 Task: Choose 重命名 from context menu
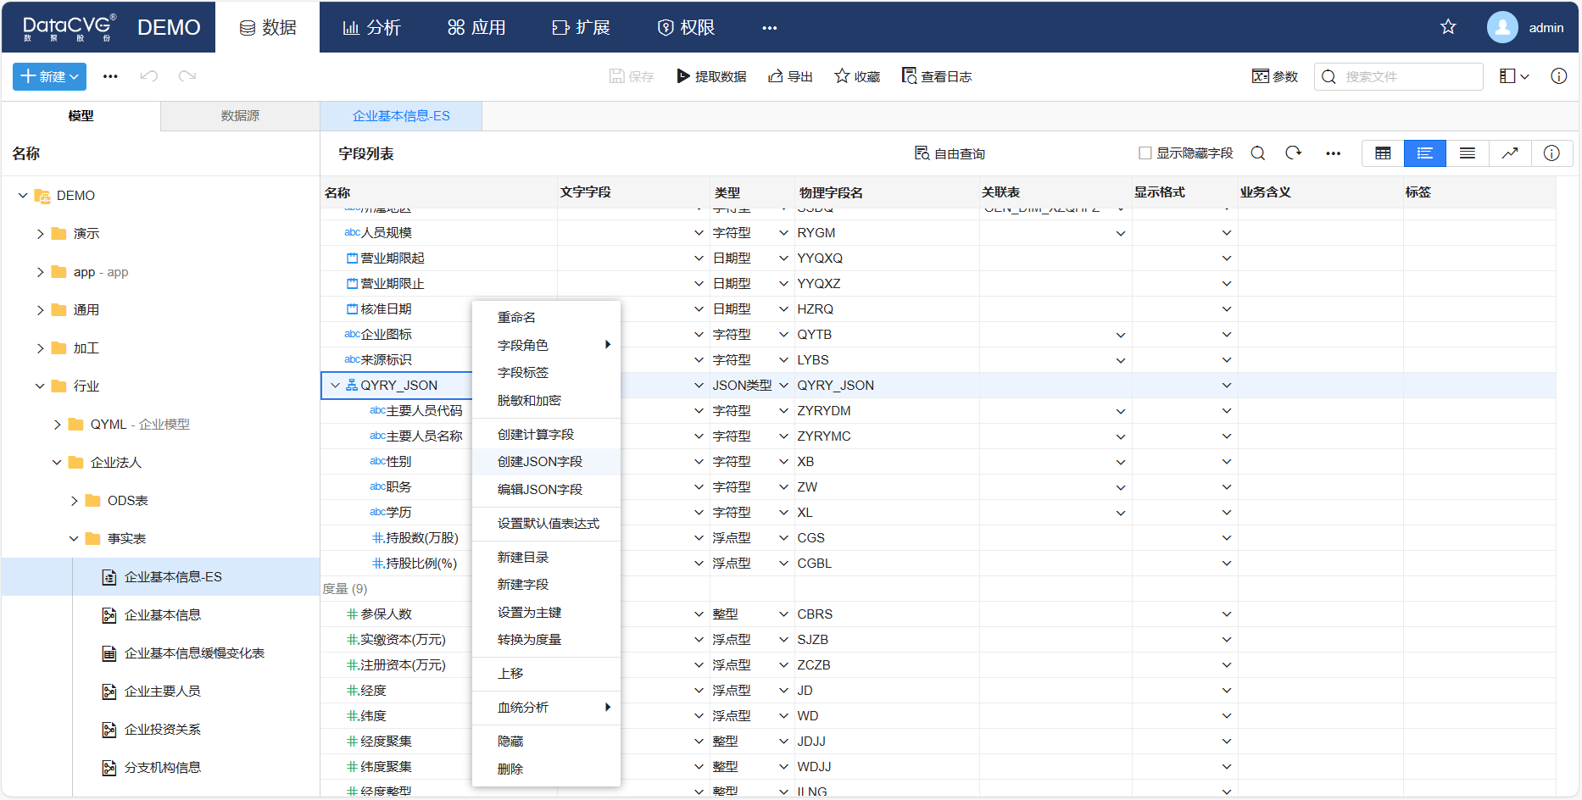[x=546, y=317]
